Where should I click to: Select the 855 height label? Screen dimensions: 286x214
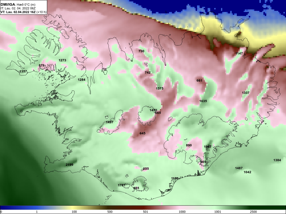146,169
